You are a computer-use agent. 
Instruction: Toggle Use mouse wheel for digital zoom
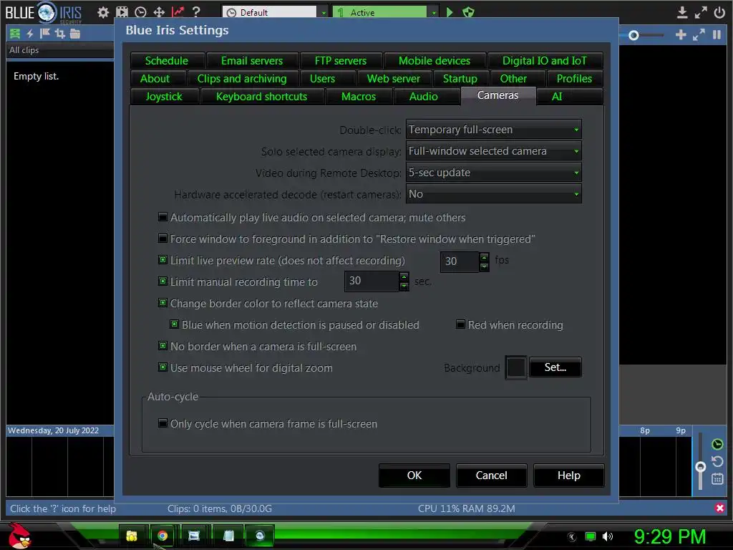[162, 367]
